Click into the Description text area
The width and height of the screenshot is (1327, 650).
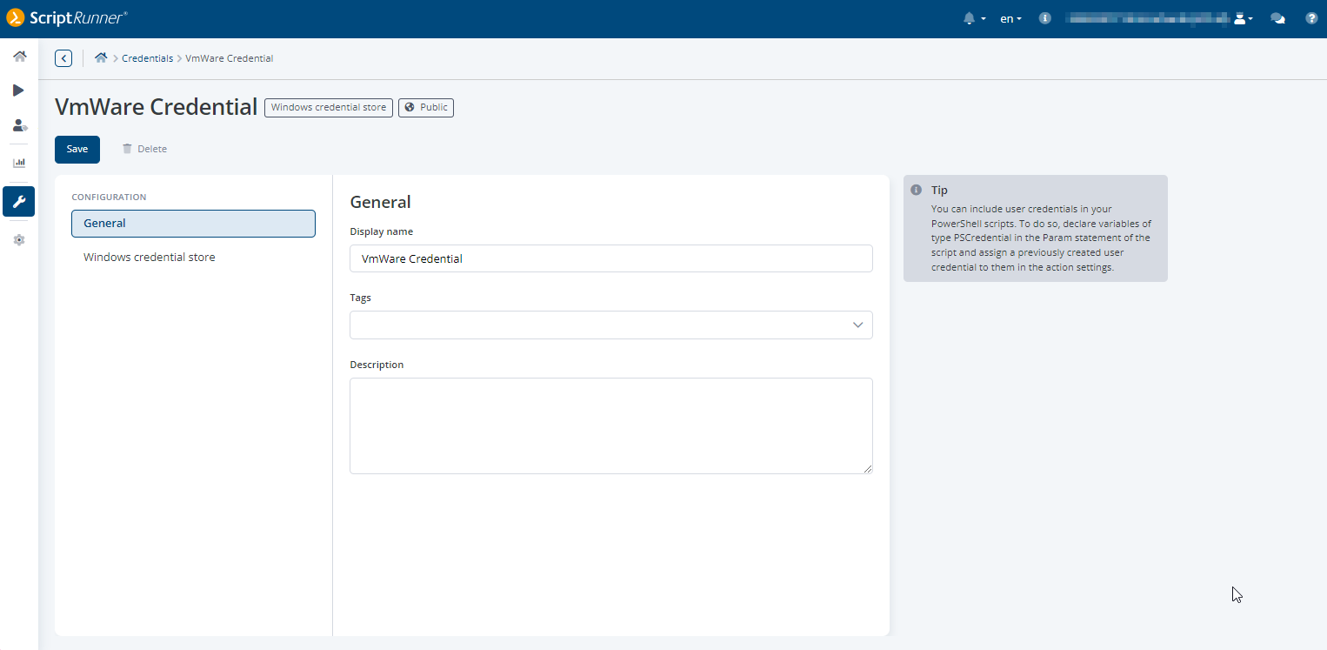pyautogui.click(x=610, y=426)
